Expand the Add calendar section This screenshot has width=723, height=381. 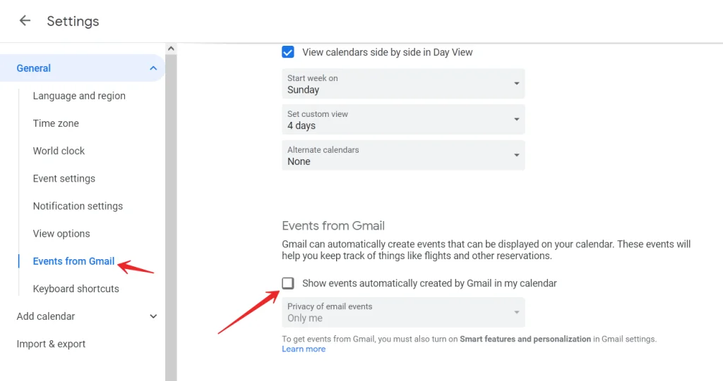pyautogui.click(x=153, y=316)
